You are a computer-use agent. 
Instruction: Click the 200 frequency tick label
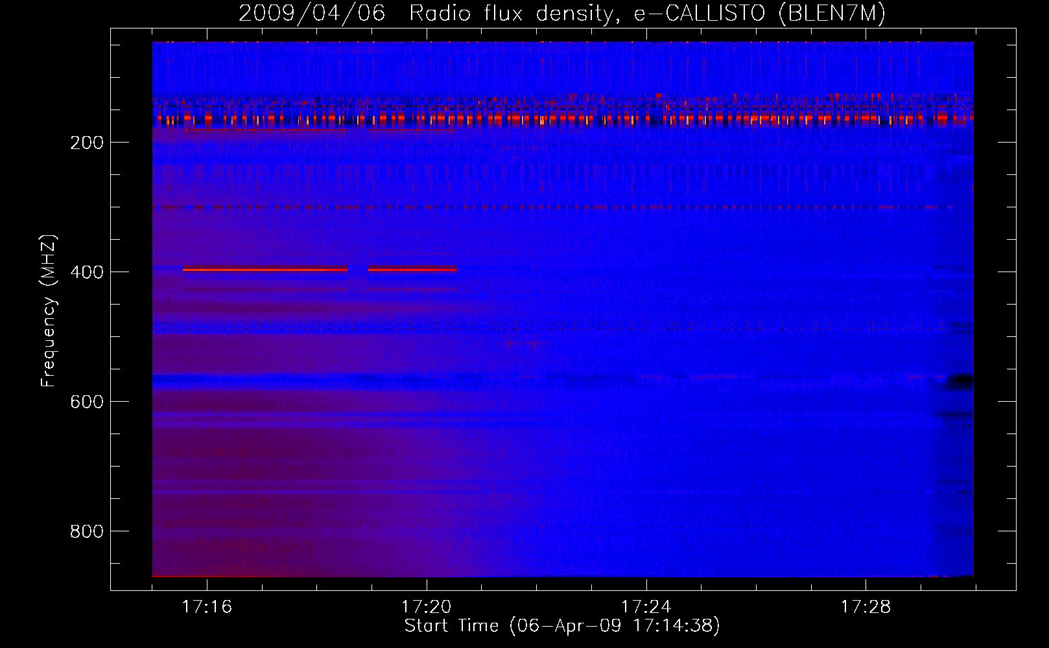click(87, 143)
